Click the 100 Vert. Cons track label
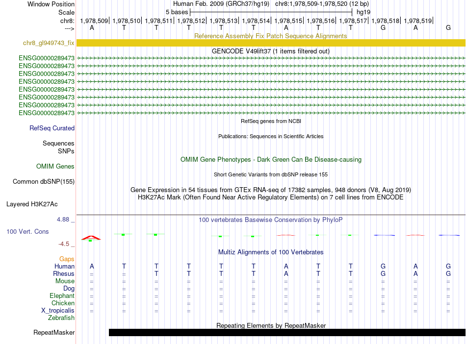The width and height of the screenshot is (466, 344). (x=27, y=231)
